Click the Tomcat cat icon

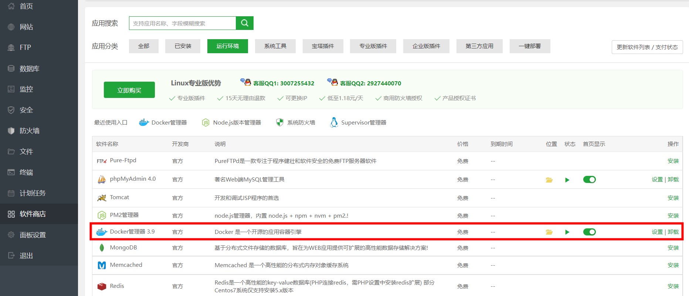click(102, 198)
